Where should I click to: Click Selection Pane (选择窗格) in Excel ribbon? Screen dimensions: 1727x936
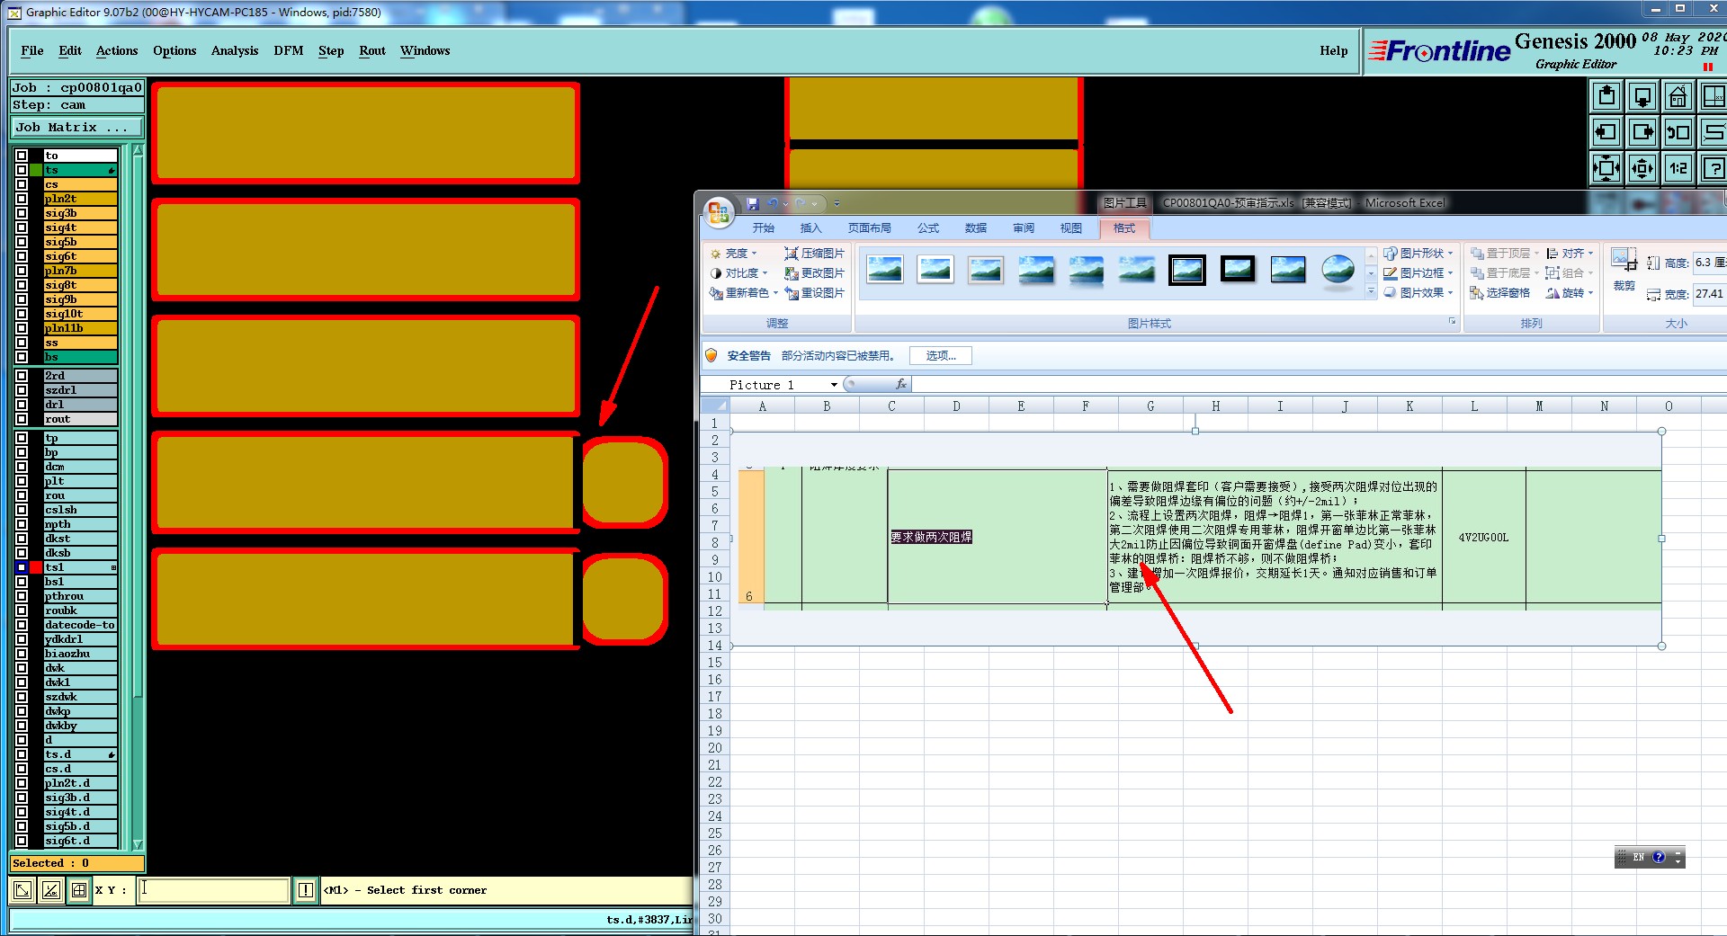(x=1499, y=293)
